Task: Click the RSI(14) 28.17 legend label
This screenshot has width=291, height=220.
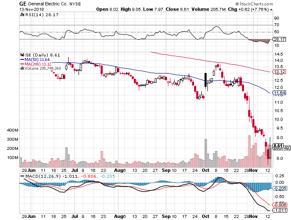Action: click(42, 15)
